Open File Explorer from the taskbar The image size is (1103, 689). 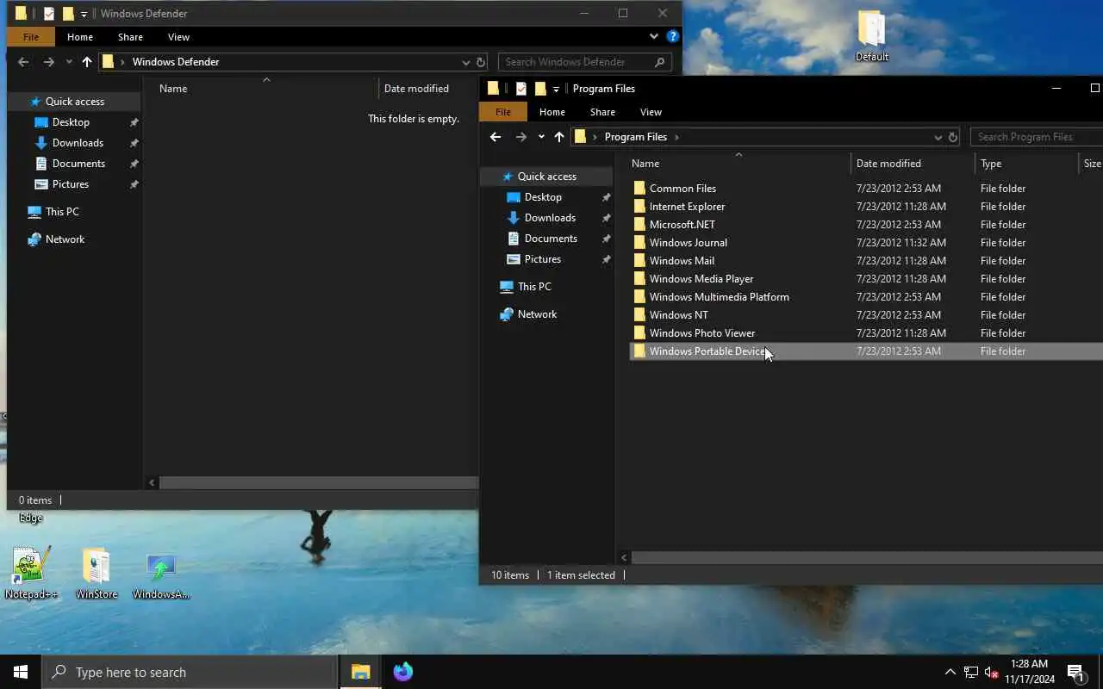[360, 672]
